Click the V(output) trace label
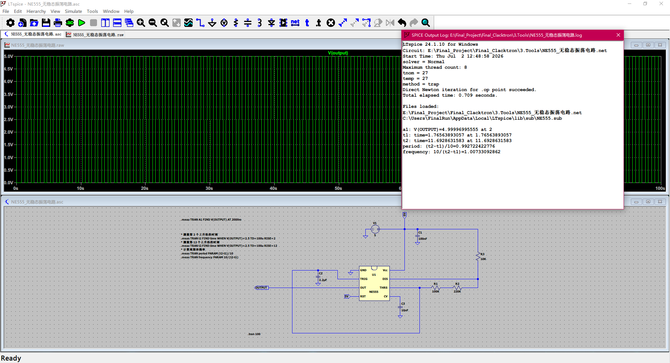 pos(338,53)
